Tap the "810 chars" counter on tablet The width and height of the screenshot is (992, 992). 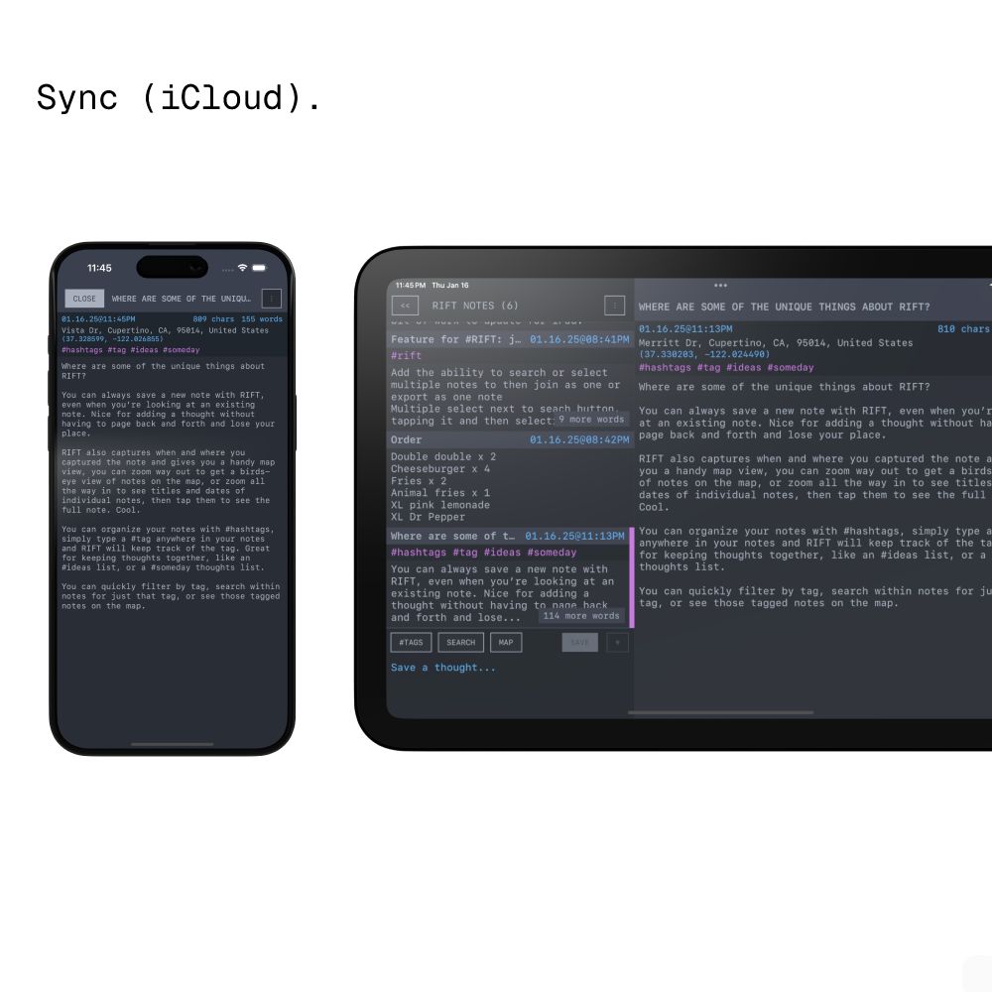click(x=963, y=329)
